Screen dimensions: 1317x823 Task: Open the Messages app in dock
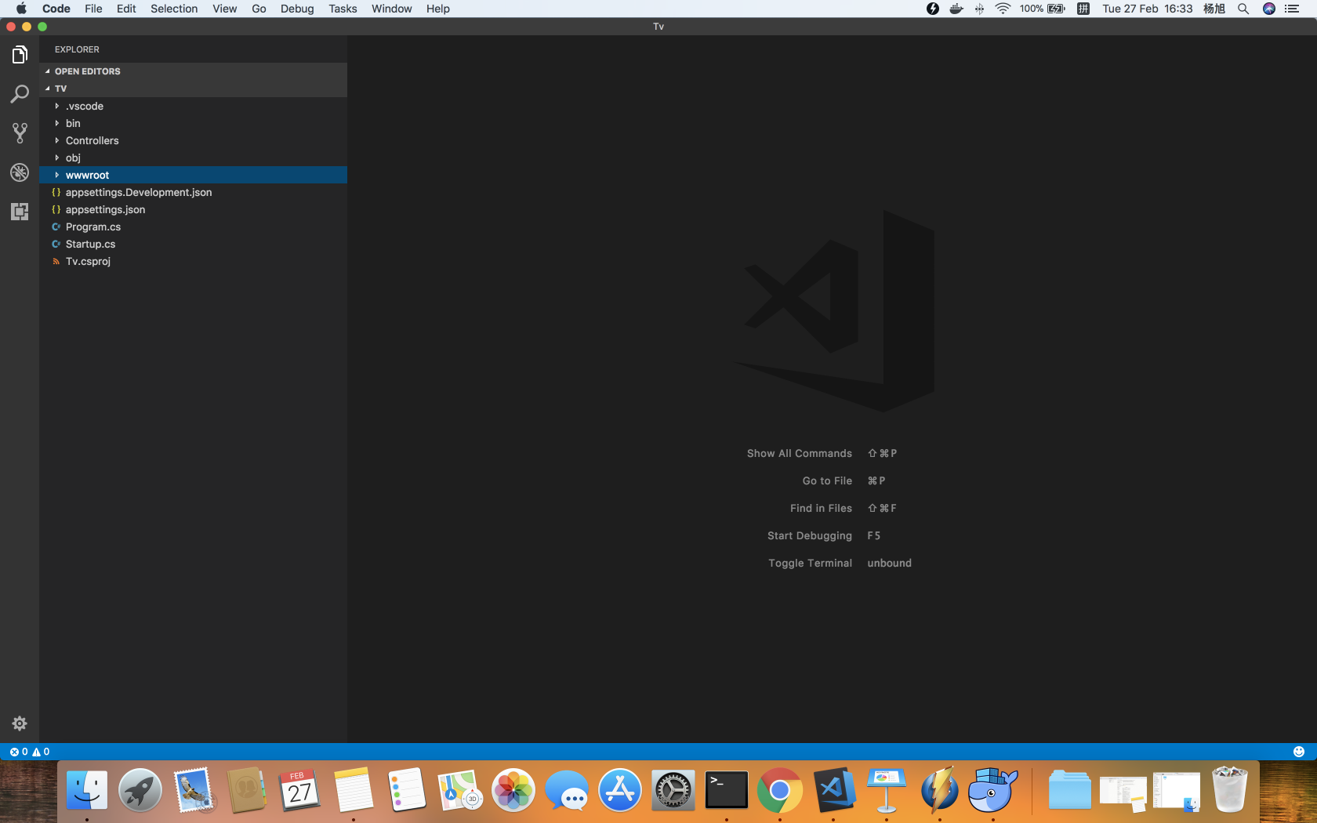567,790
